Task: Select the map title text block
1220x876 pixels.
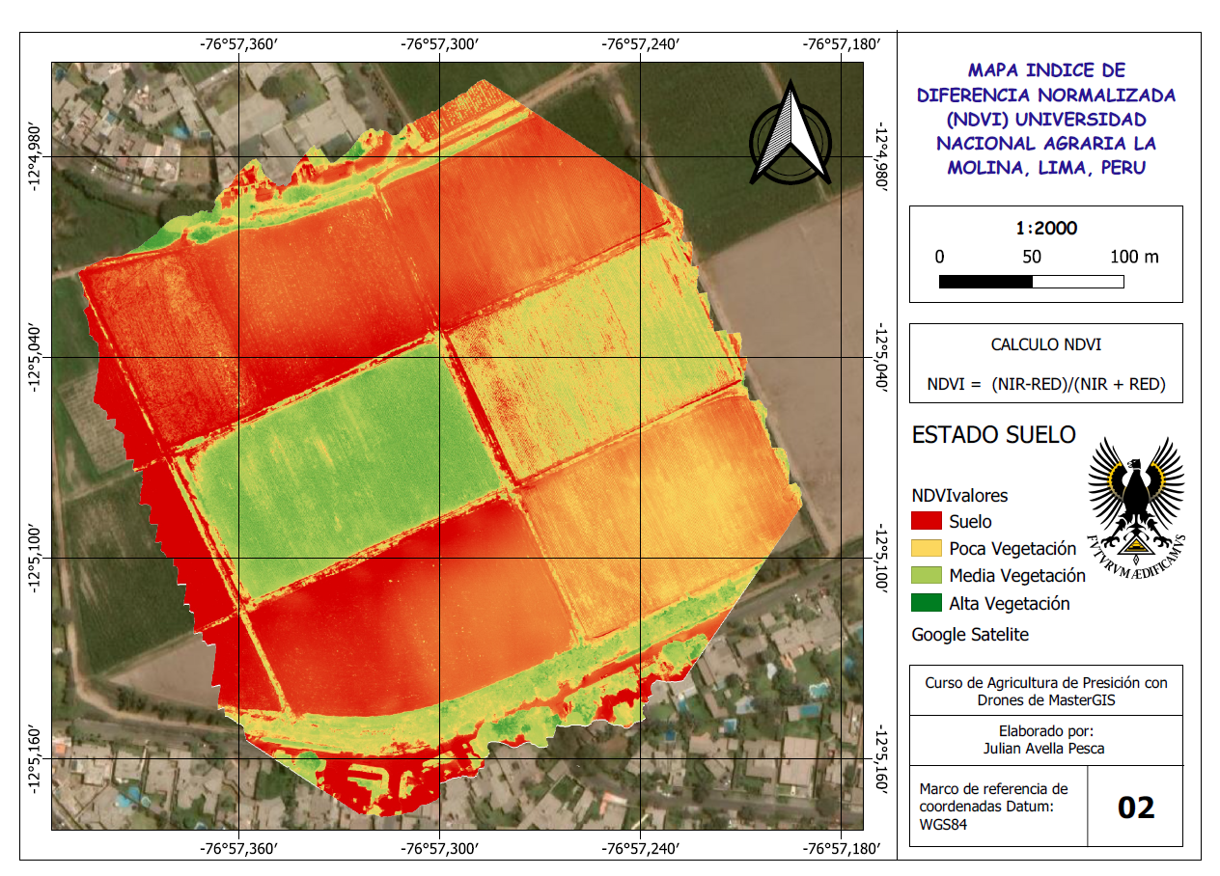Action: point(1046,119)
